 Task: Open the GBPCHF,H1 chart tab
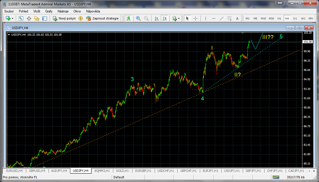188,171
